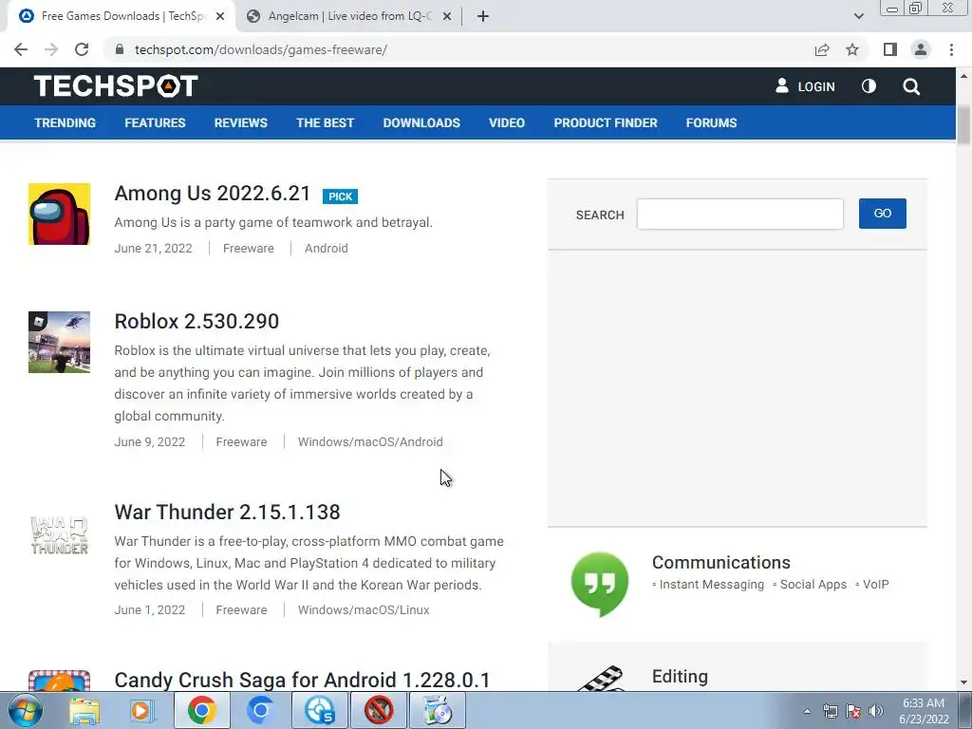Open the FEATURES menu
972x729 pixels.
click(x=155, y=122)
